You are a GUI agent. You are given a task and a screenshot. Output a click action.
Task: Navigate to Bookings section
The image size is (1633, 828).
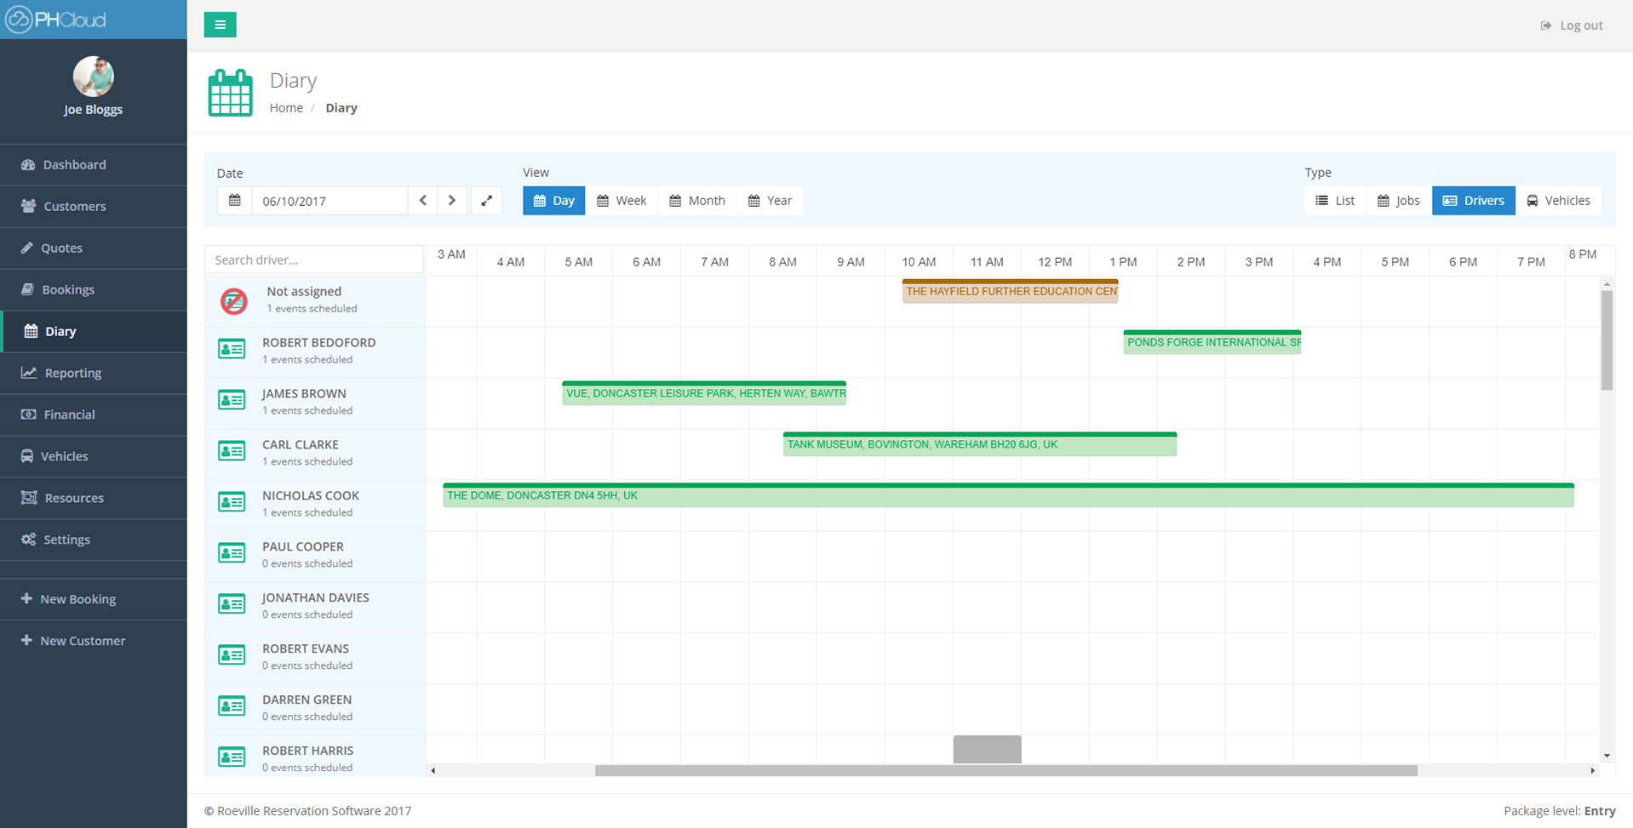tap(94, 290)
